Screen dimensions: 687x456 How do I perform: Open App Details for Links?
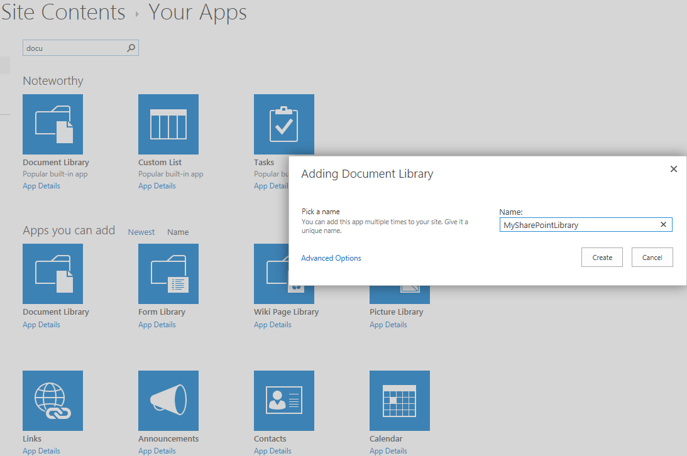point(41,451)
